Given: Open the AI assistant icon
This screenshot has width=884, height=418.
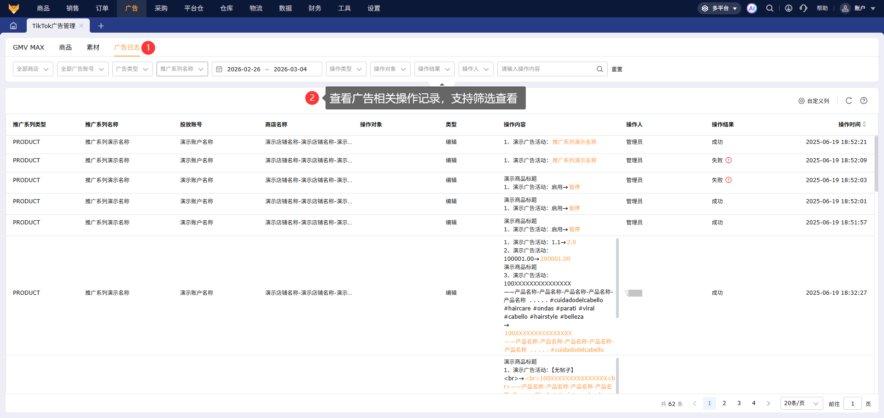Looking at the screenshot, I should tap(751, 8).
